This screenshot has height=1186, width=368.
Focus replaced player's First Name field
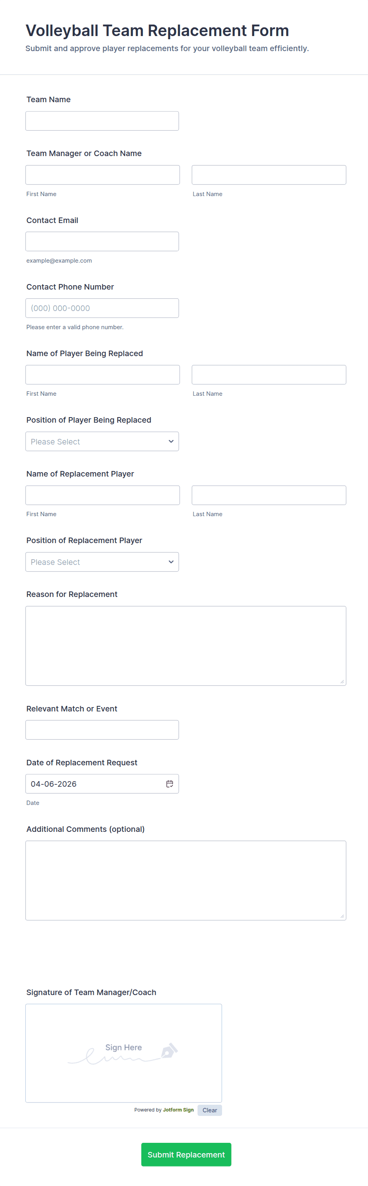(102, 375)
